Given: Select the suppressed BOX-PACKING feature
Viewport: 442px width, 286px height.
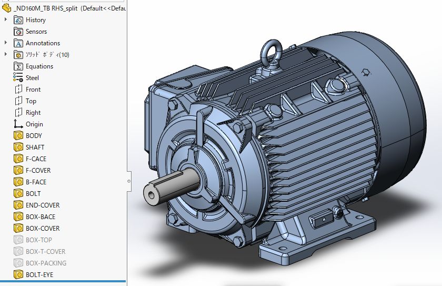Looking at the screenshot, I should tap(46, 263).
